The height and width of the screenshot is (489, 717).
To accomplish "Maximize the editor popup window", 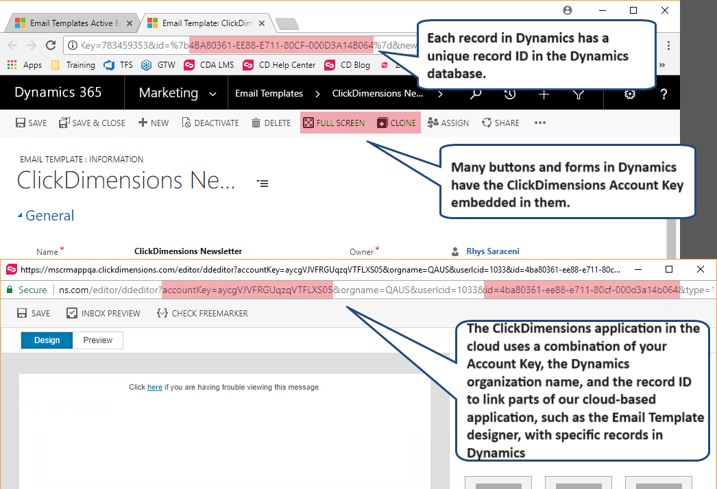I will coord(668,269).
